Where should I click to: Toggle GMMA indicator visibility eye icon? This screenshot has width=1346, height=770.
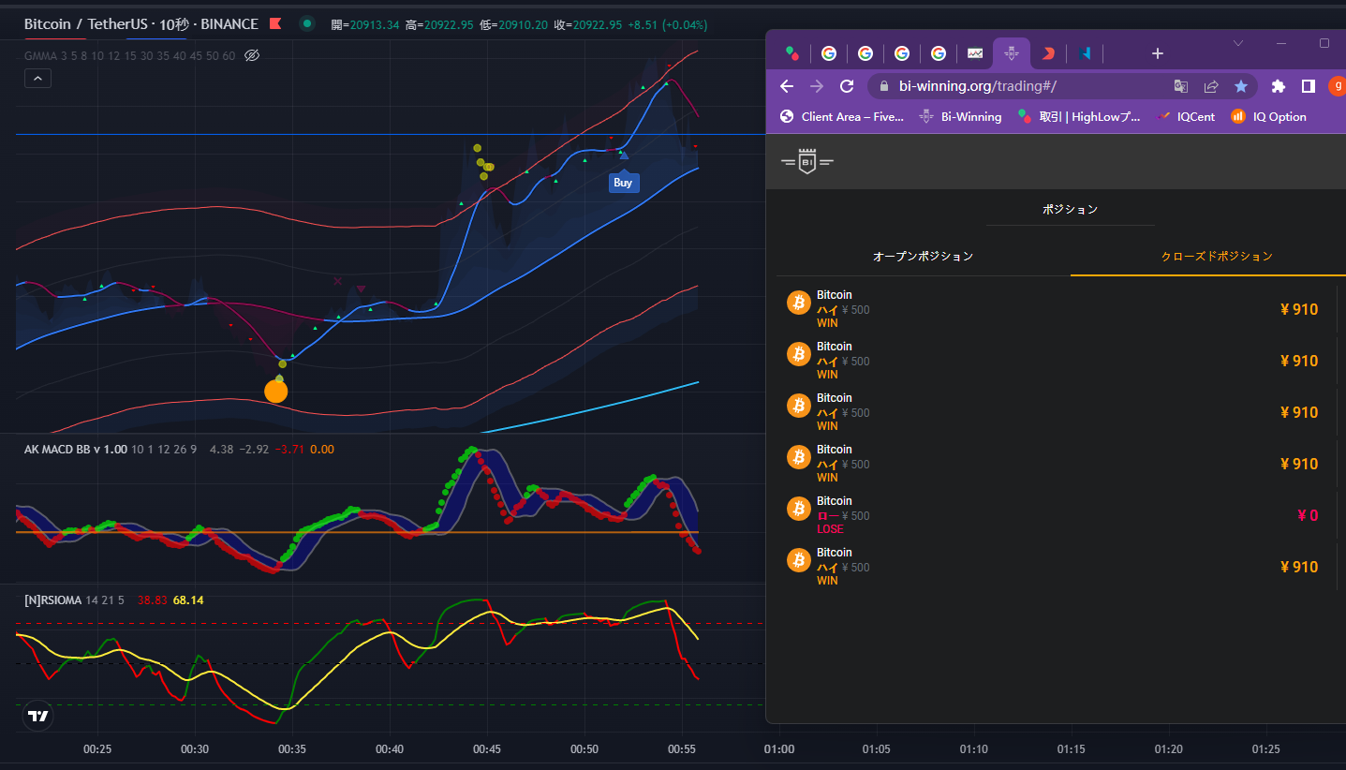[251, 55]
